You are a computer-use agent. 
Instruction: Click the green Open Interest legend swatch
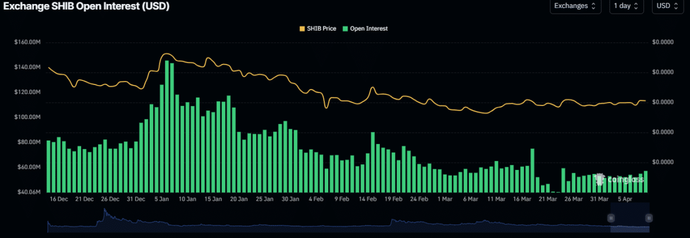tap(345, 28)
